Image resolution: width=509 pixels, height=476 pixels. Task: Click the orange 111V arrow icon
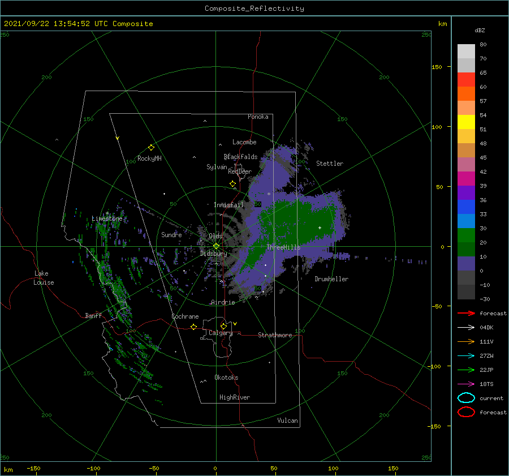466,341
